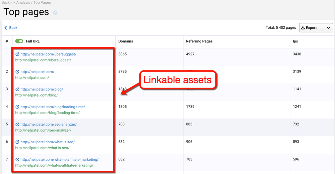335x174 pixels.
Task: Open external link icon for /blog/ row
Action: (x=17, y=89)
